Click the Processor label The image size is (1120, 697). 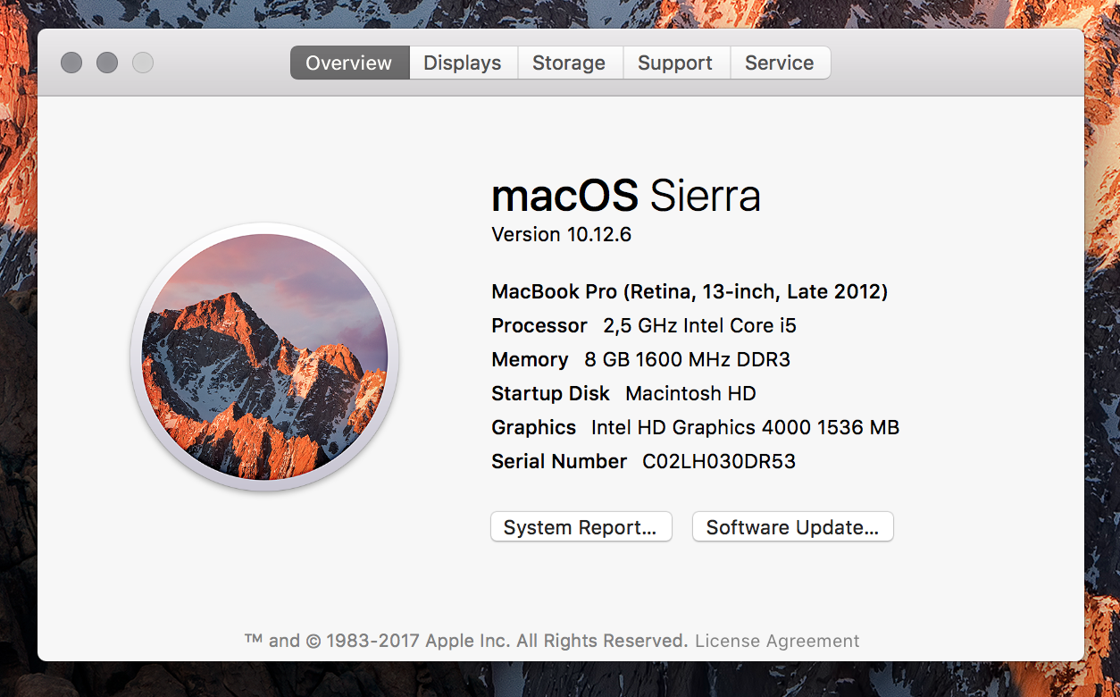pyautogui.click(x=539, y=325)
